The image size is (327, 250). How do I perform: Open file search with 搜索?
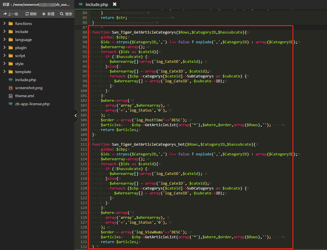[66, 14]
